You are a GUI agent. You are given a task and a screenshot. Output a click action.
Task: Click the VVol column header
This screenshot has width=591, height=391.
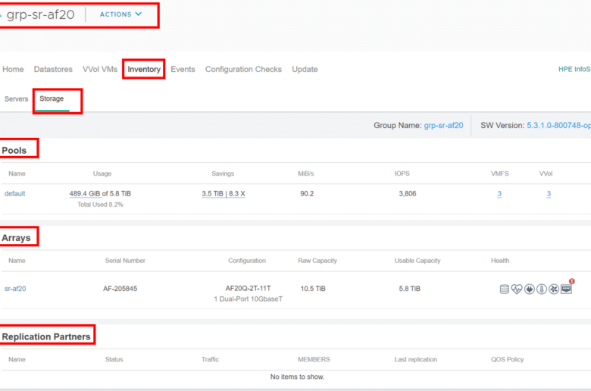[x=546, y=174]
